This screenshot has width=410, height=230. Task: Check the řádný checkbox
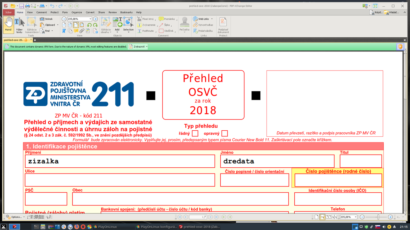point(195,133)
